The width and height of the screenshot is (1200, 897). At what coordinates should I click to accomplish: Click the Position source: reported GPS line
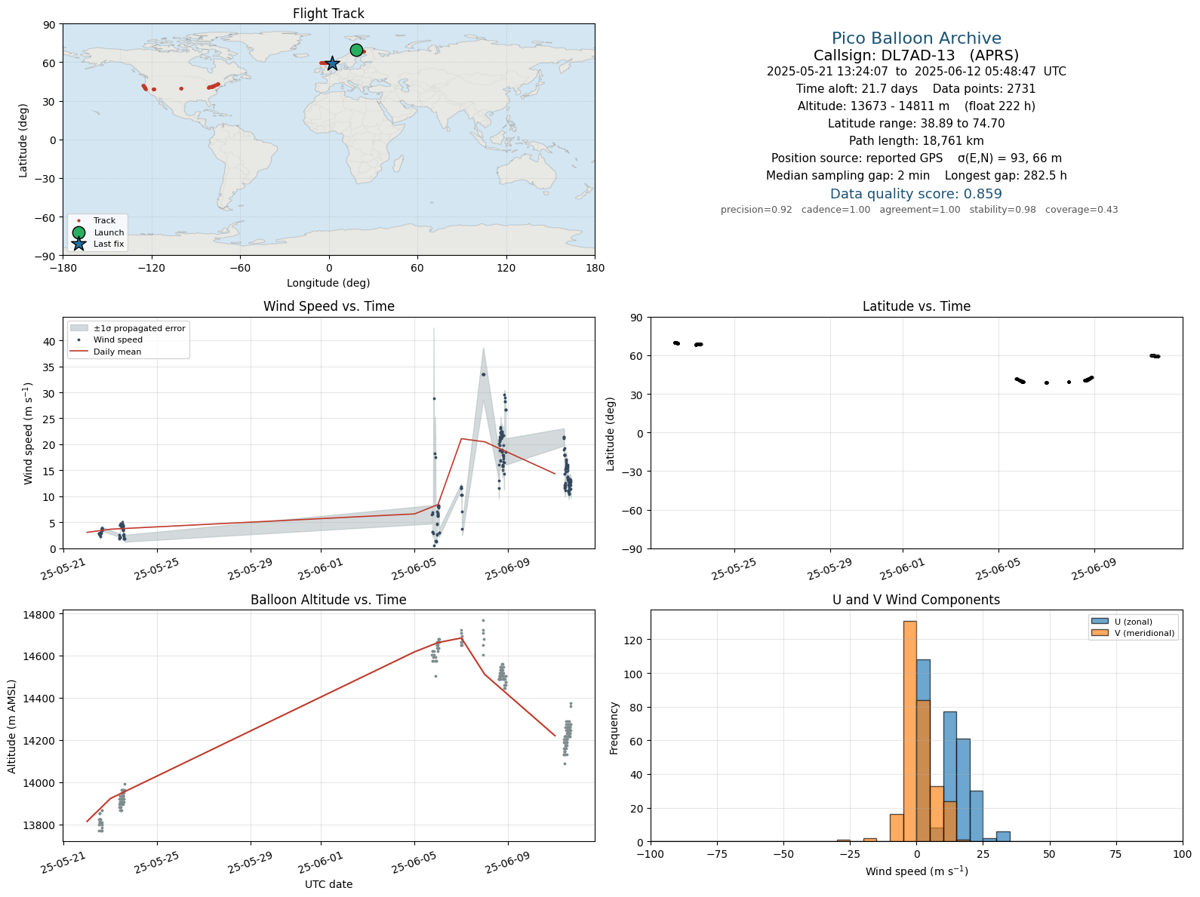[x=916, y=158]
